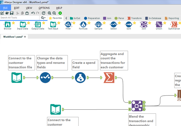Select the Join tool in the palette
The height and width of the screenshot is (126, 181).
(x=144, y=26)
